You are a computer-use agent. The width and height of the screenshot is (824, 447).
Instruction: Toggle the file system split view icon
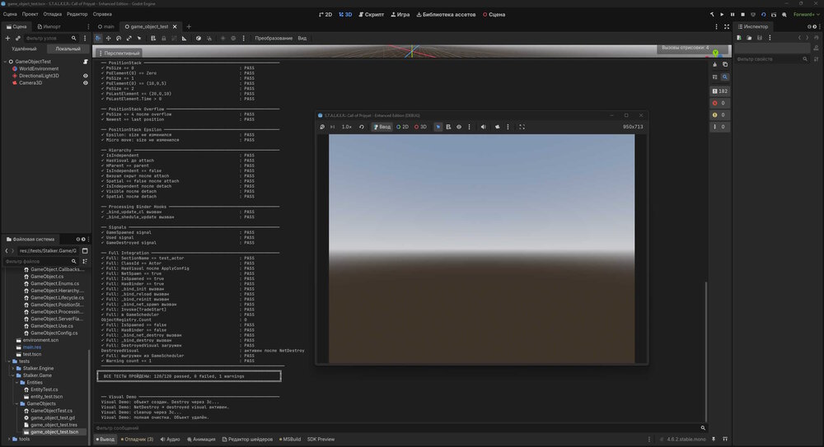[x=85, y=251]
